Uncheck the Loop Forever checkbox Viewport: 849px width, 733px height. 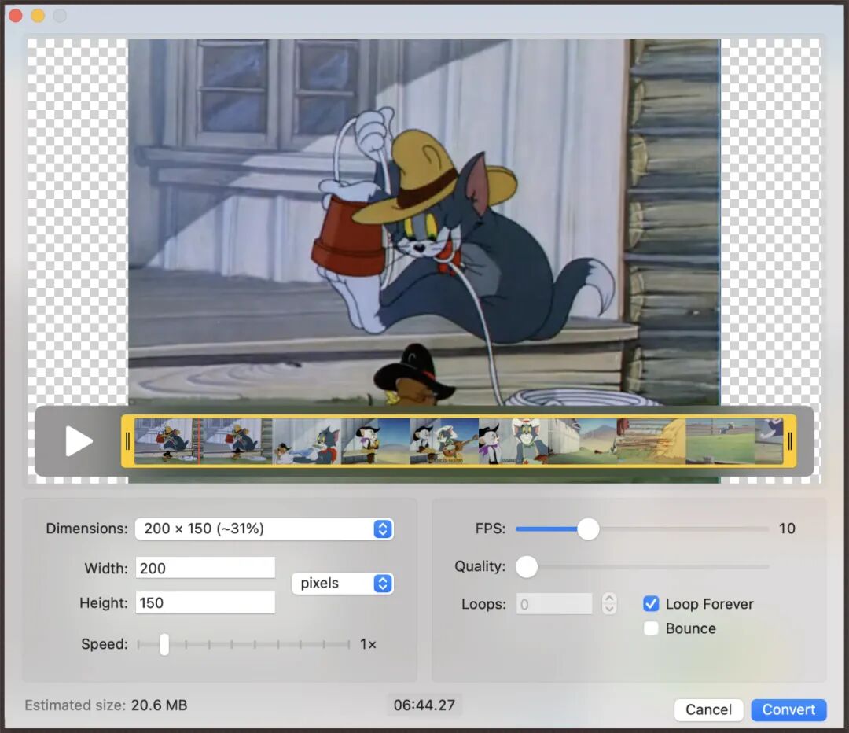651,603
